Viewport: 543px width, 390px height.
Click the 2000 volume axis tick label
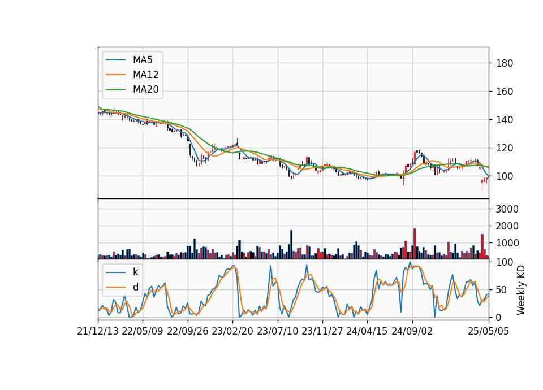point(507,226)
